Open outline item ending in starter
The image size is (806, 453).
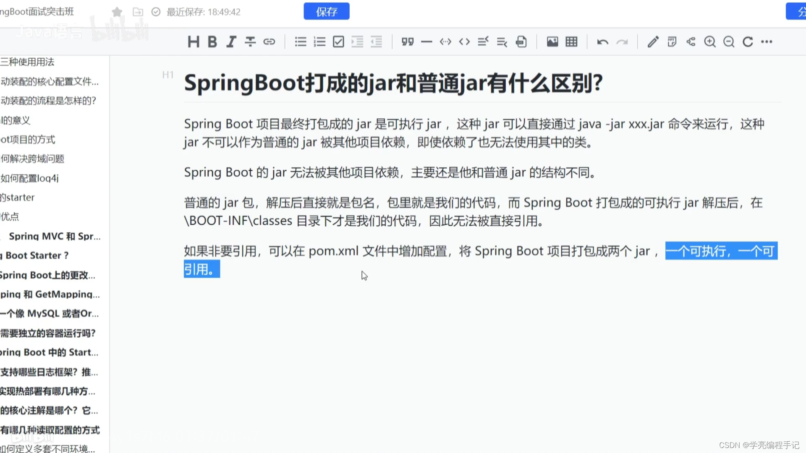pos(17,198)
